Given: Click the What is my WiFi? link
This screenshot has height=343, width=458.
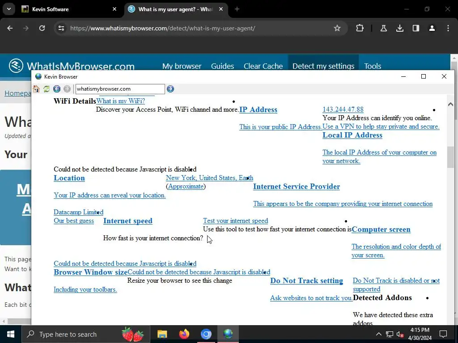Looking at the screenshot, I should [x=120, y=101].
